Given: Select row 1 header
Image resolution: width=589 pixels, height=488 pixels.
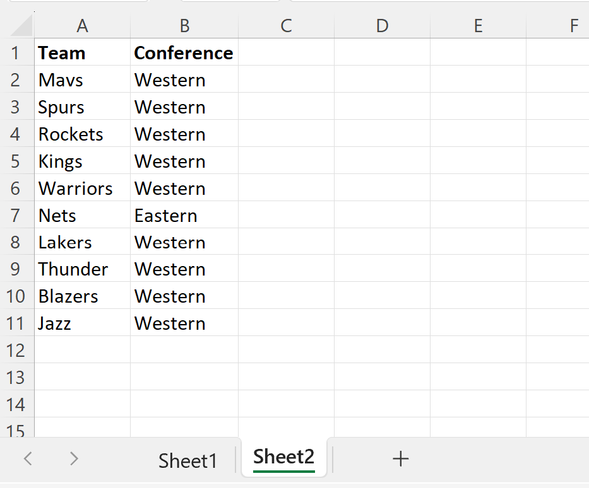Looking at the screenshot, I should click(x=16, y=53).
